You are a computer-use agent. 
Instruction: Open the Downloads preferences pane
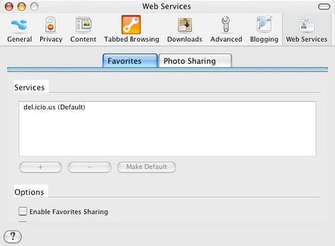(184, 29)
